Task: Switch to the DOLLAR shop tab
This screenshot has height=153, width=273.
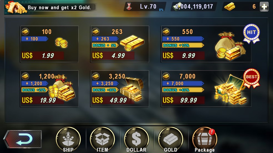Action: pyautogui.click(x=137, y=140)
